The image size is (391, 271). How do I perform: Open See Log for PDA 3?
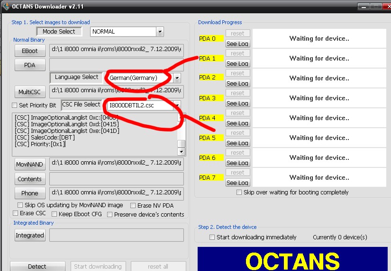[x=237, y=104]
